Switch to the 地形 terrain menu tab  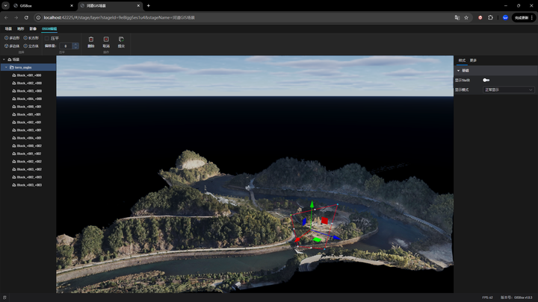[20, 28]
